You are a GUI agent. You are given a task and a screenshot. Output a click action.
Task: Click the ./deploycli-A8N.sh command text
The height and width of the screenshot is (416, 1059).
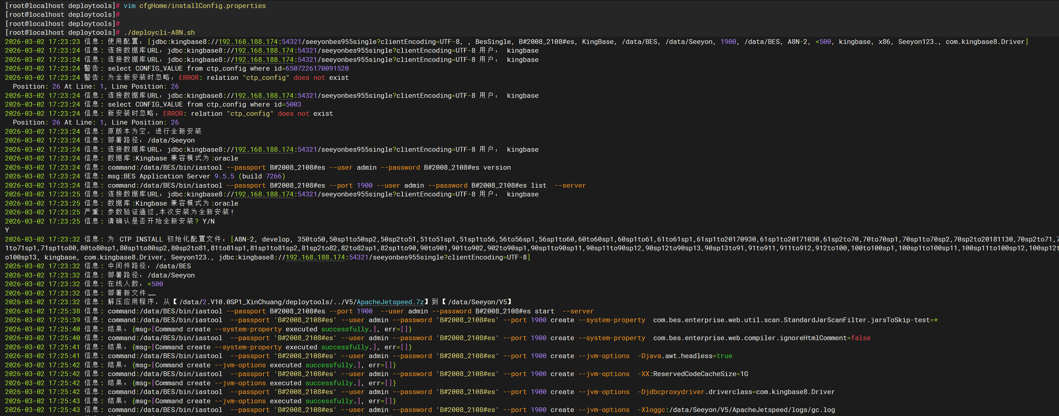(x=159, y=32)
